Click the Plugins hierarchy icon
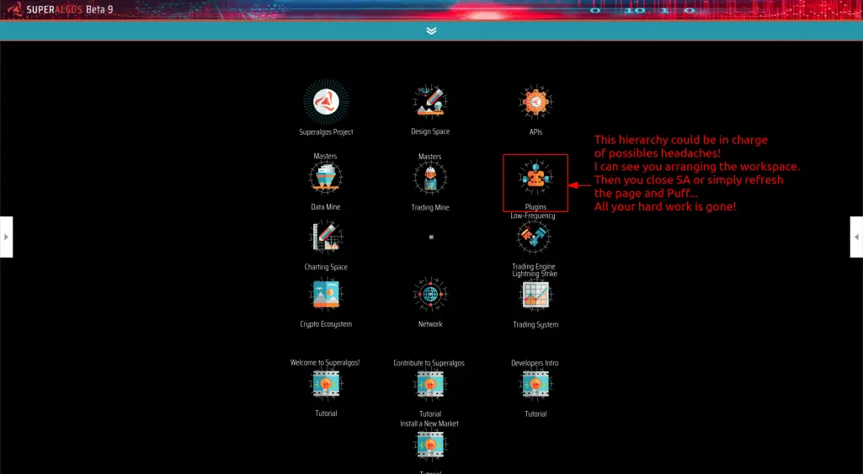The width and height of the screenshot is (863, 474). pyautogui.click(x=535, y=178)
